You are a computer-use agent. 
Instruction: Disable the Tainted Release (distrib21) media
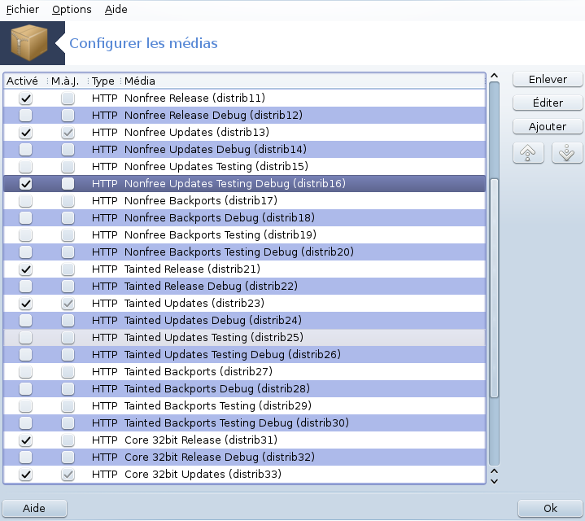pos(26,269)
